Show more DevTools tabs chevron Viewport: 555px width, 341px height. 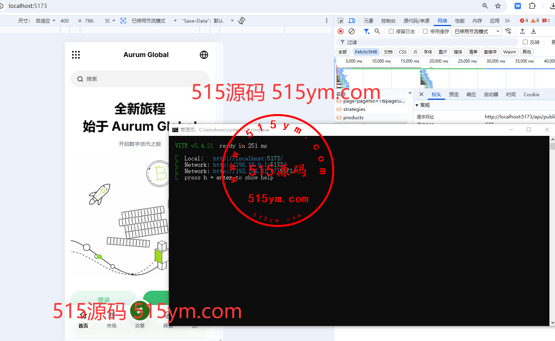click(x=507, y=21)
